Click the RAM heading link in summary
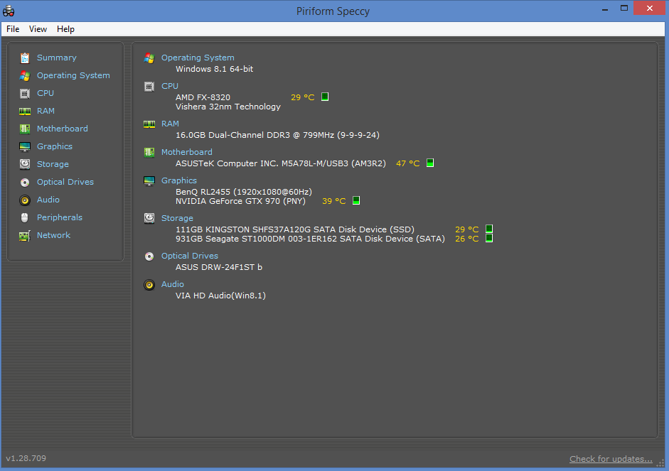669x471 pixels. [x=170, y=124]
